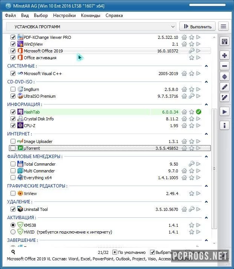Collapse the СИСТЕМНЫЕ group

(206, 66)
